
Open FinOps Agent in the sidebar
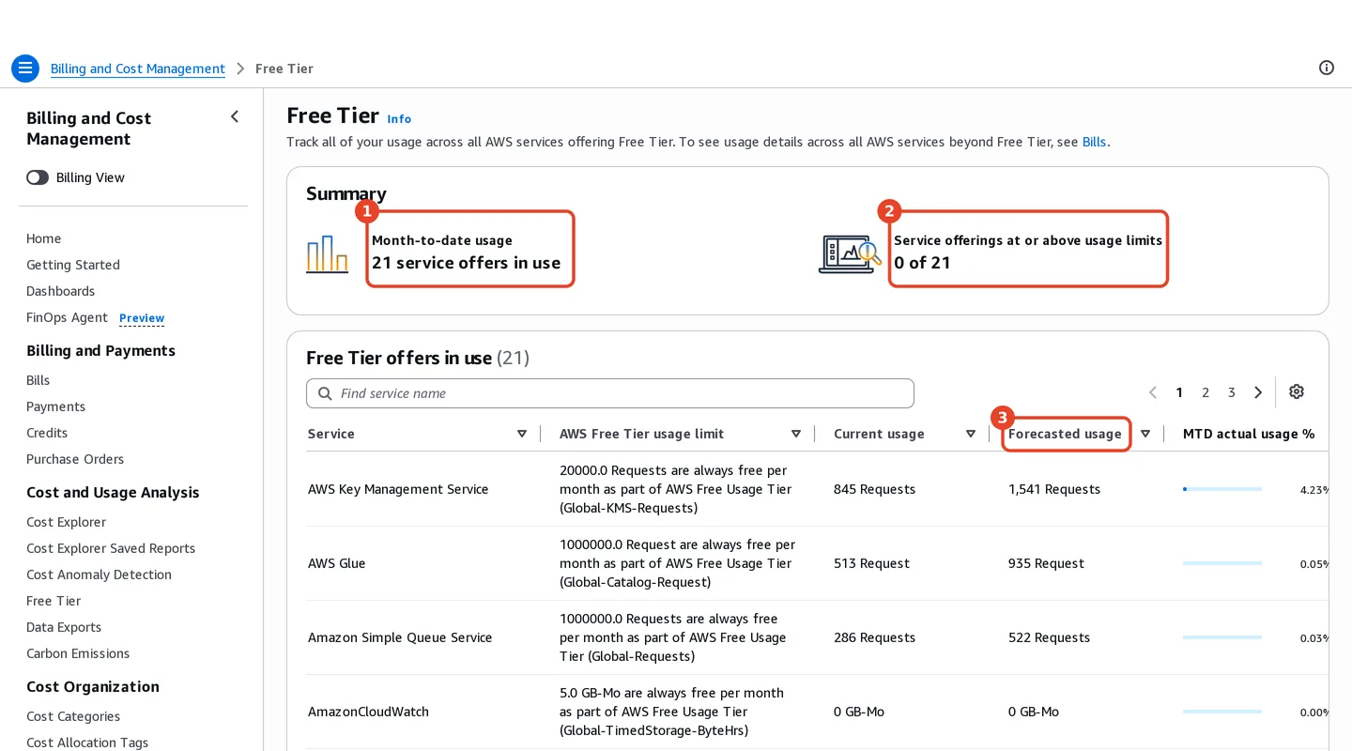(67, 317)
